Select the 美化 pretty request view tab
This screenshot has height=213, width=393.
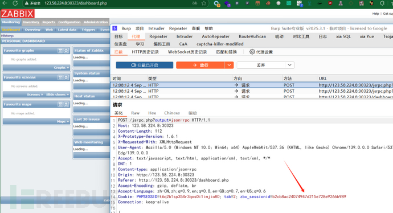pos(118,113)
